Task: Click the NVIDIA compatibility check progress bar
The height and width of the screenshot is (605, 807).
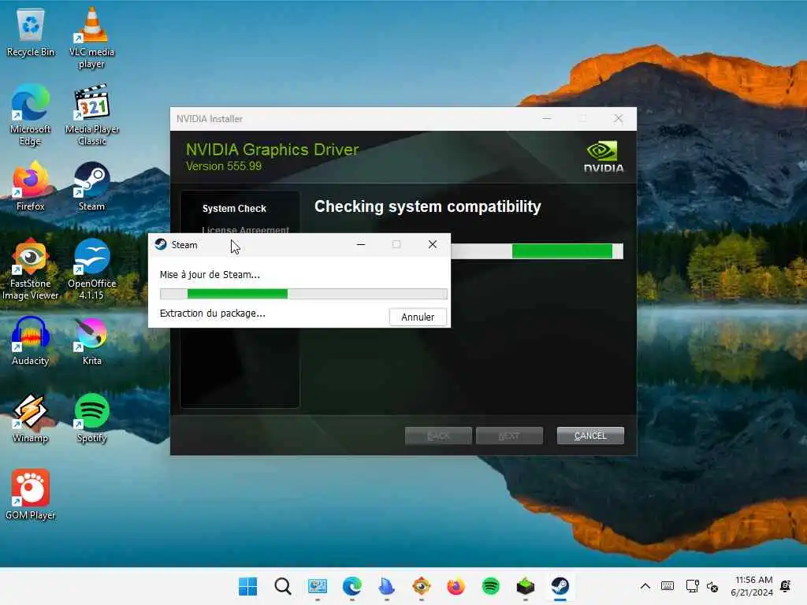Action: (537, 251)
